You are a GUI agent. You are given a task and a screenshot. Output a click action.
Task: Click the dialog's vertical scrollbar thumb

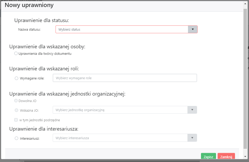pyautogui.click(x=245, y=78)
